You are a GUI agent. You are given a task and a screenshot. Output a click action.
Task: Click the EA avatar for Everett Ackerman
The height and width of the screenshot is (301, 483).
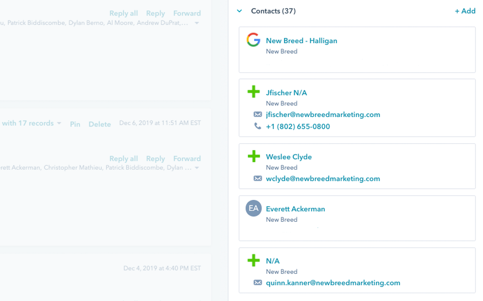254,209
